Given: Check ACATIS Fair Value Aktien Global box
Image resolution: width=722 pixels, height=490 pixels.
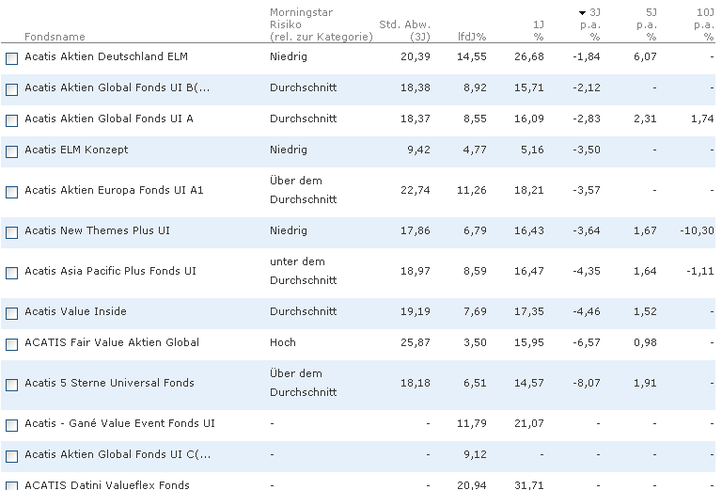Looking at the screenshot, I should (x=11, y=344).
